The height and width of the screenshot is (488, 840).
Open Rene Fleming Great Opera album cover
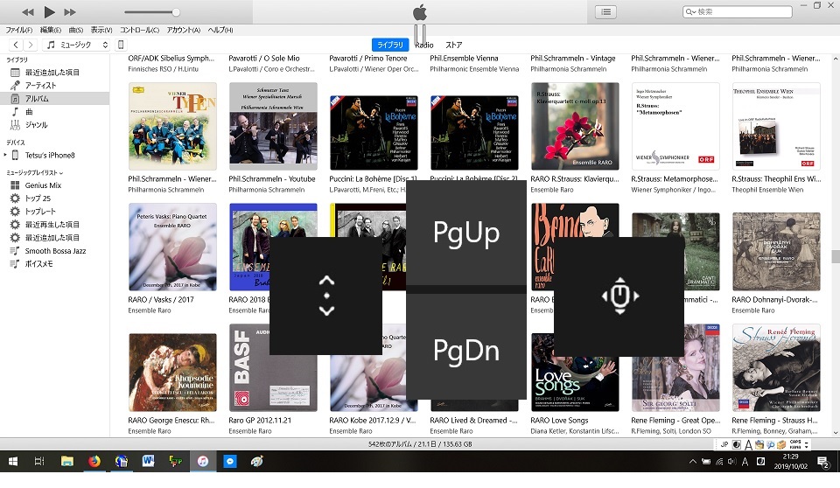point(675,367)
